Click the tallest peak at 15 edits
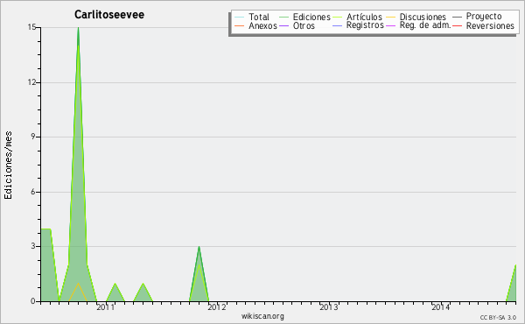Viewport: 525px width, 324px height. coord(78,28)
